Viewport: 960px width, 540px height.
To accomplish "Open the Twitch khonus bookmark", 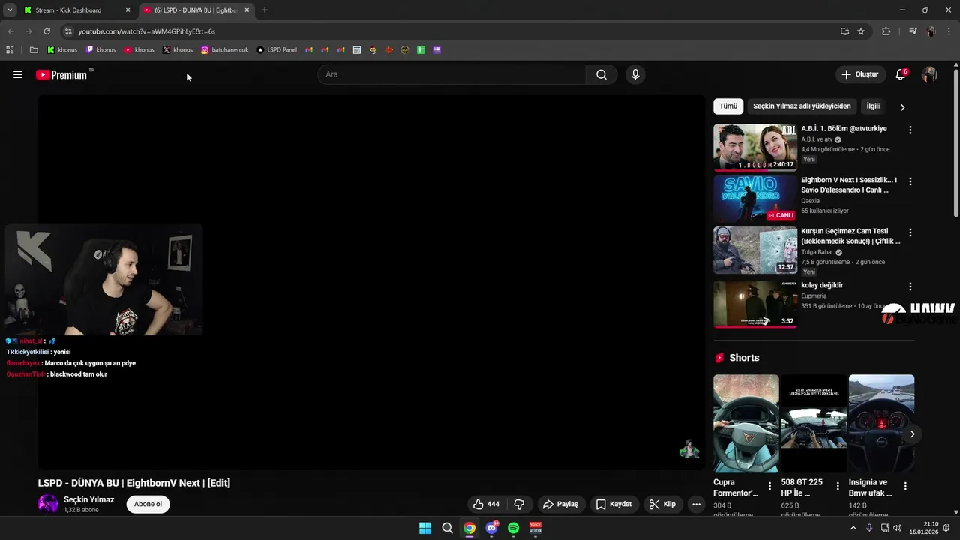I will point(100,50).
